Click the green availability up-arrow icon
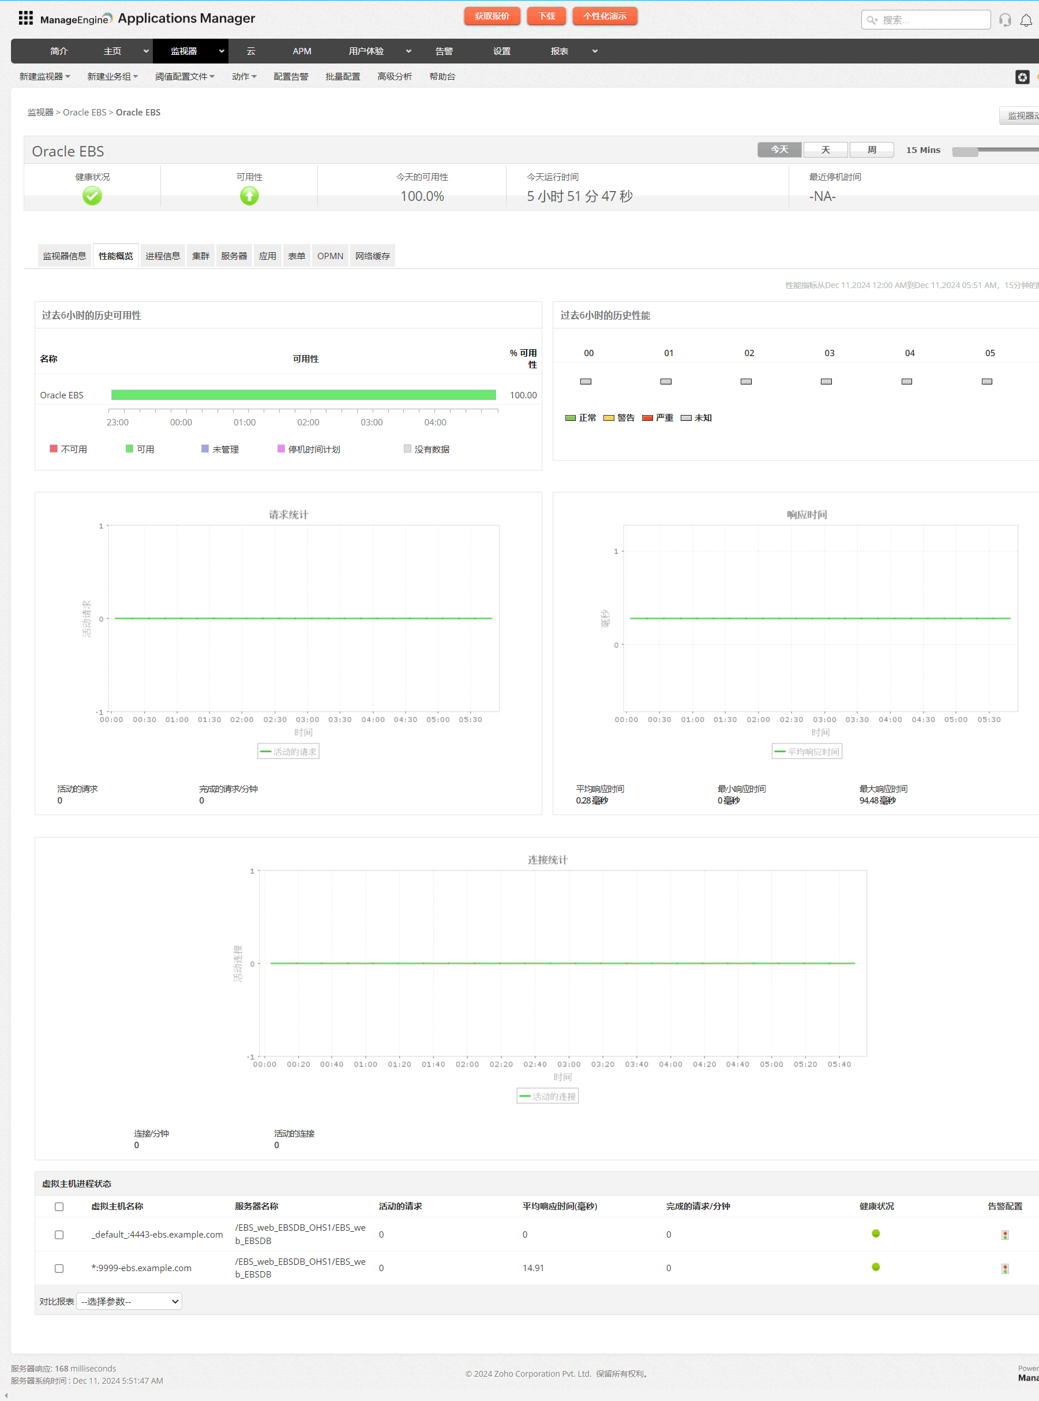1039x1401 pixels. point(250,196)
